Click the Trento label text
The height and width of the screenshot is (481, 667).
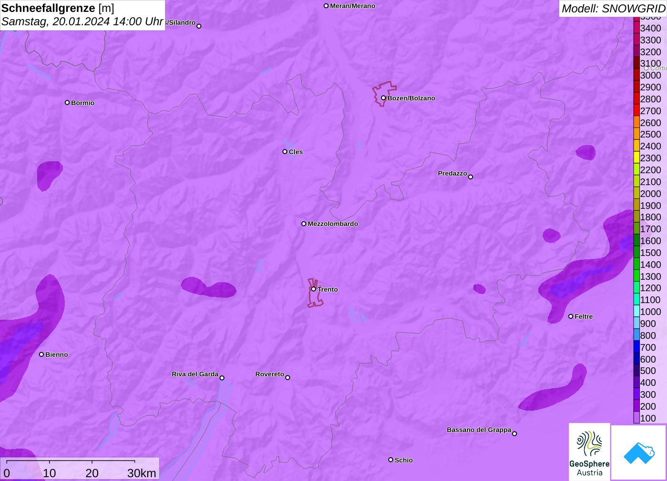pyautogui.click(x=328, y=289)
